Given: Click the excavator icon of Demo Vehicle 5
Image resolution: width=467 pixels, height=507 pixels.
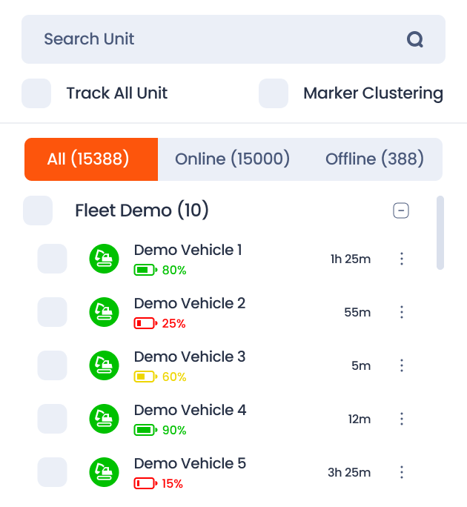Looking at the screenshot, I should (104, 472).
